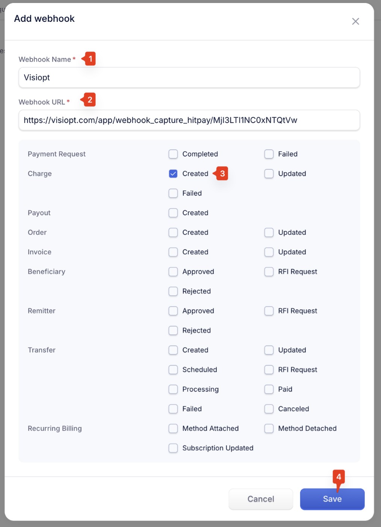Enable the Transfer Canceled checkbox
The image size is (381, 527).
(269, 409)
